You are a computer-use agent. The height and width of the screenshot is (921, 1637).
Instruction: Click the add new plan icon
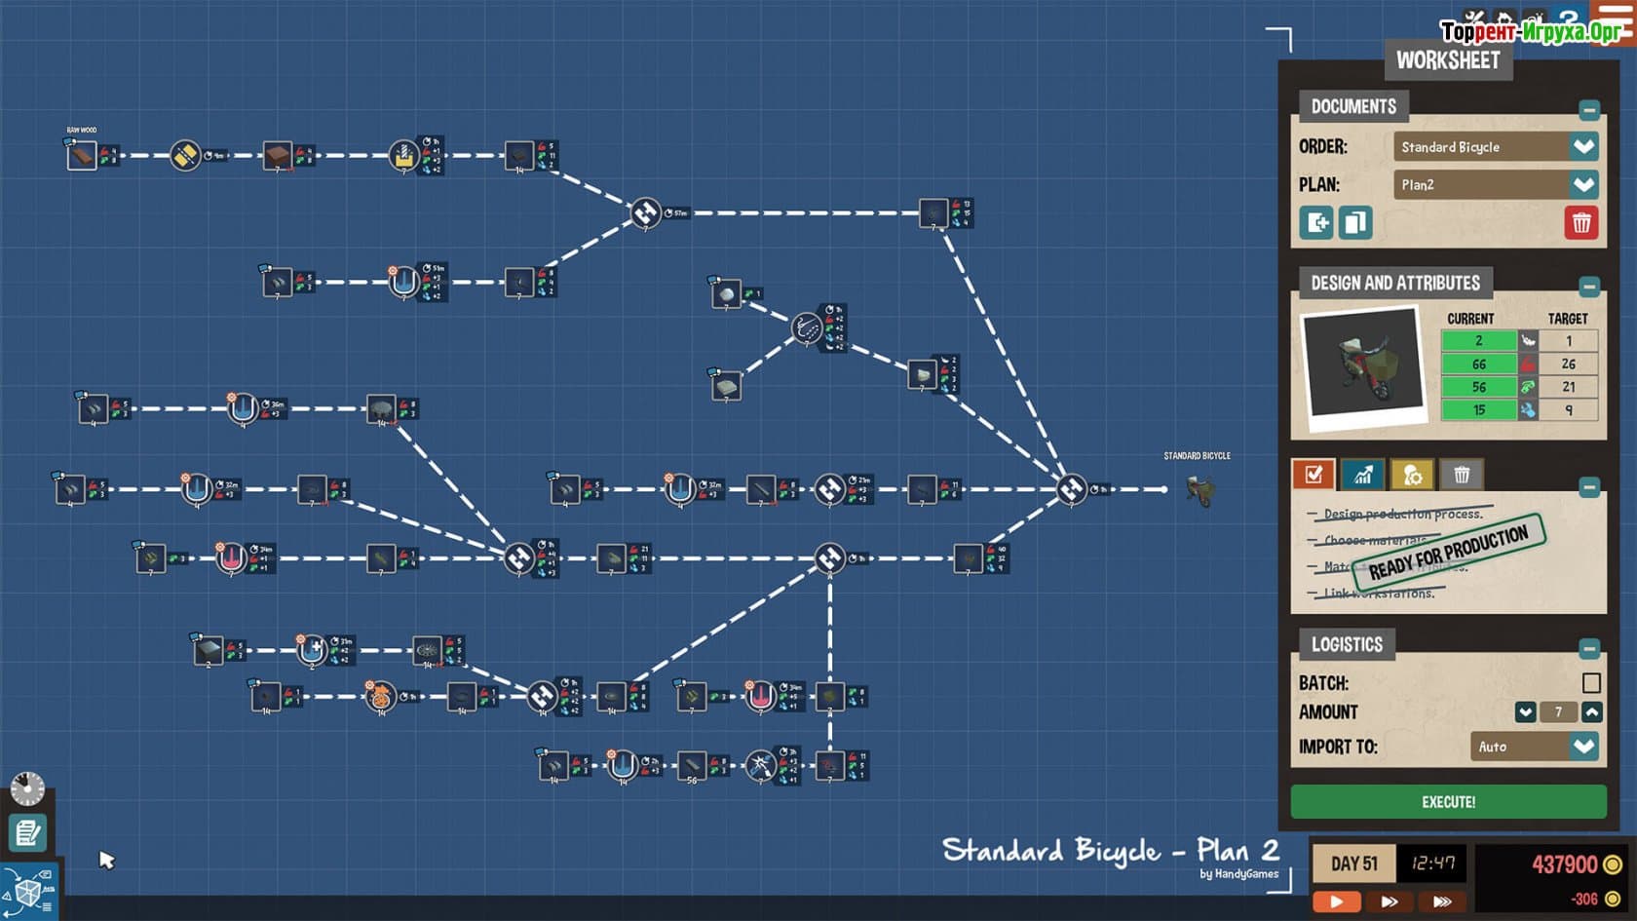click(1316, 223)
